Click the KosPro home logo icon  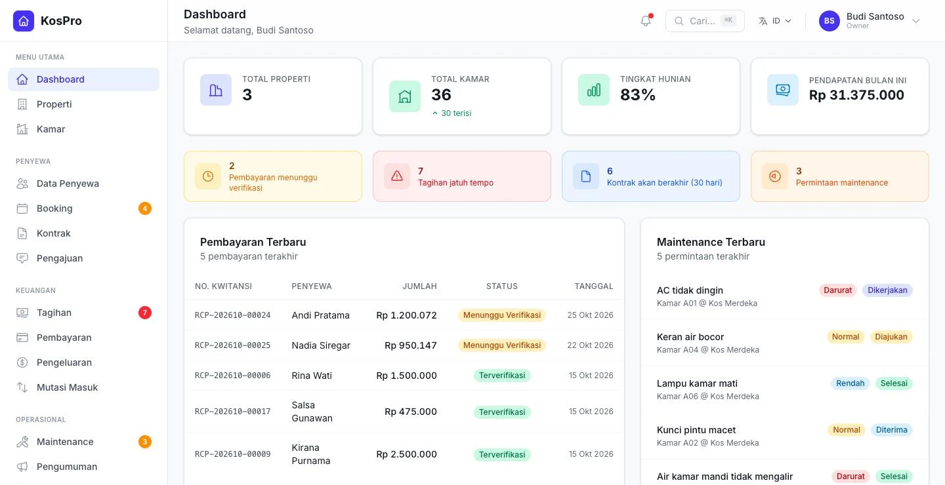tap(24, 21)
